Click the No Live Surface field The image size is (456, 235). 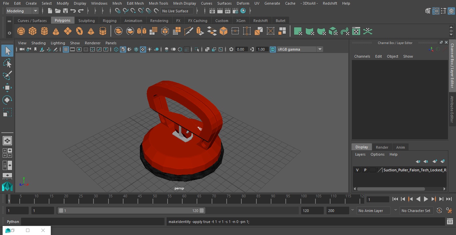click(x=177, y=11)
